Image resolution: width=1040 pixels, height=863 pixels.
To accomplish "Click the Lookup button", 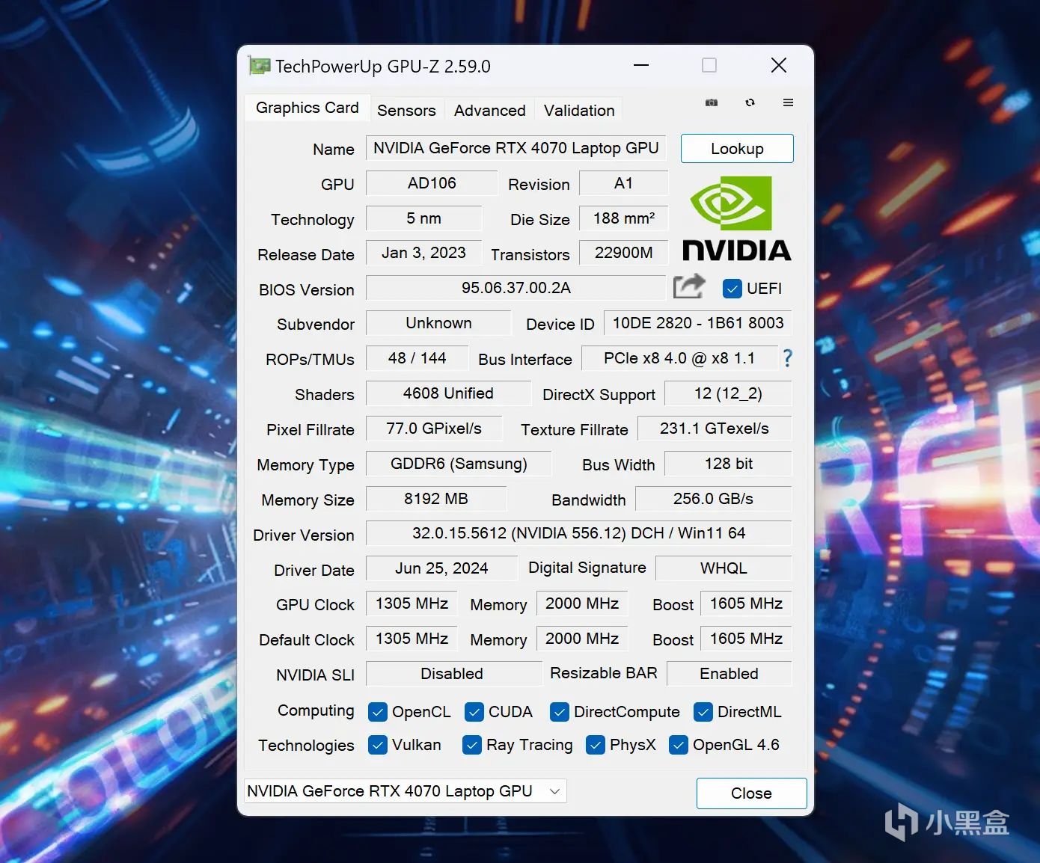I will (737, 149).
